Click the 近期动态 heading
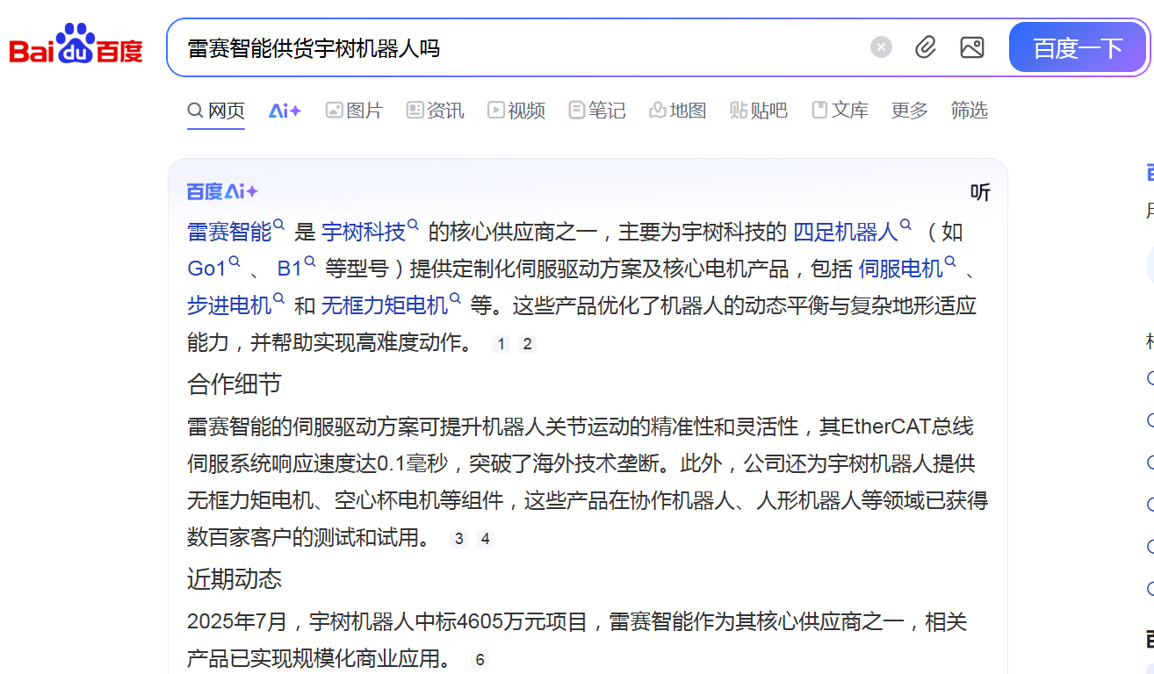Screen dimensions: 1154x674 234,579
